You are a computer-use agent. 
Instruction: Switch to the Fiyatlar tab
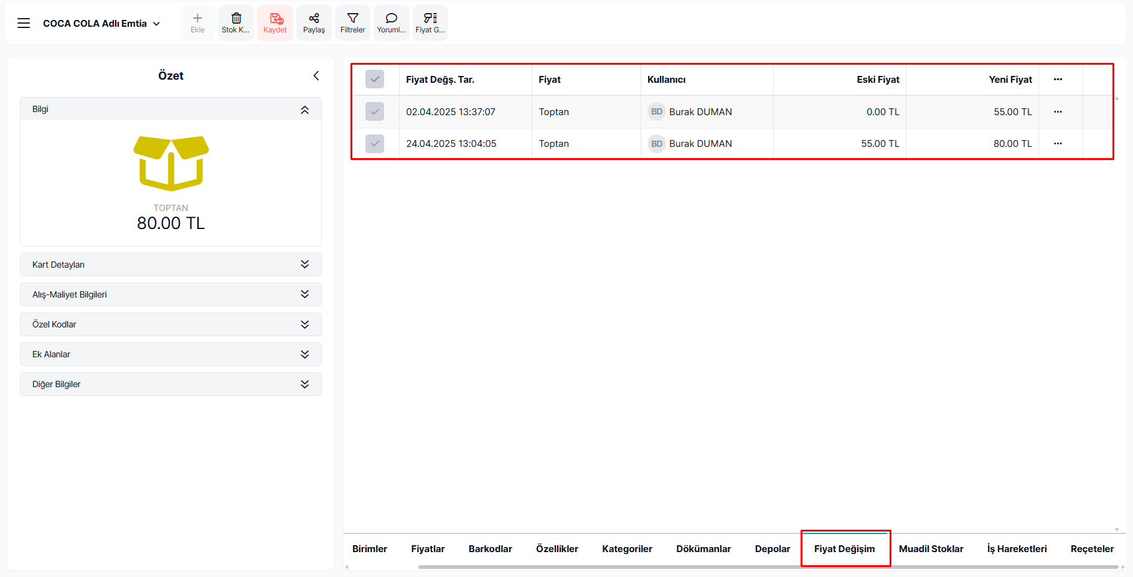point(428,549)
